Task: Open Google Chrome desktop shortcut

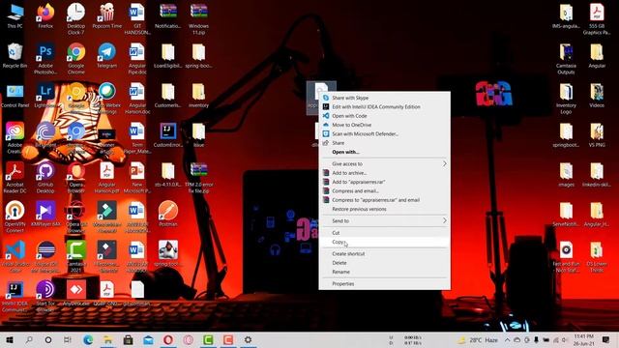Action: tap(76, 59)
